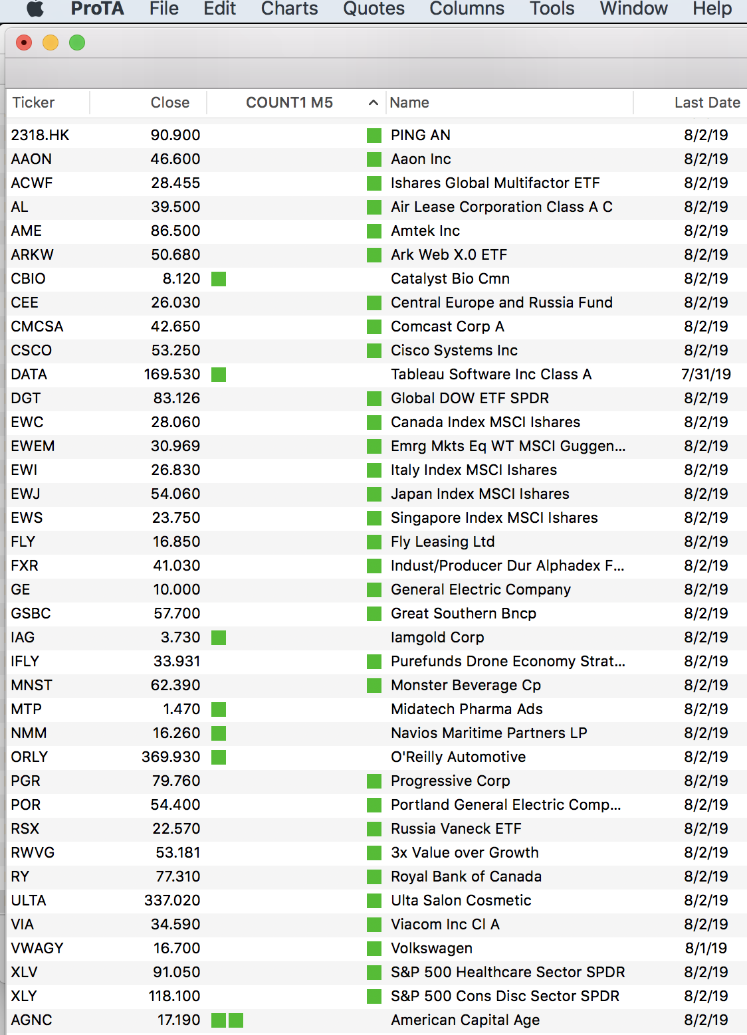747x1035 pixels.
Task: Click the green square beside PING AN
Action: click(374, 136)
